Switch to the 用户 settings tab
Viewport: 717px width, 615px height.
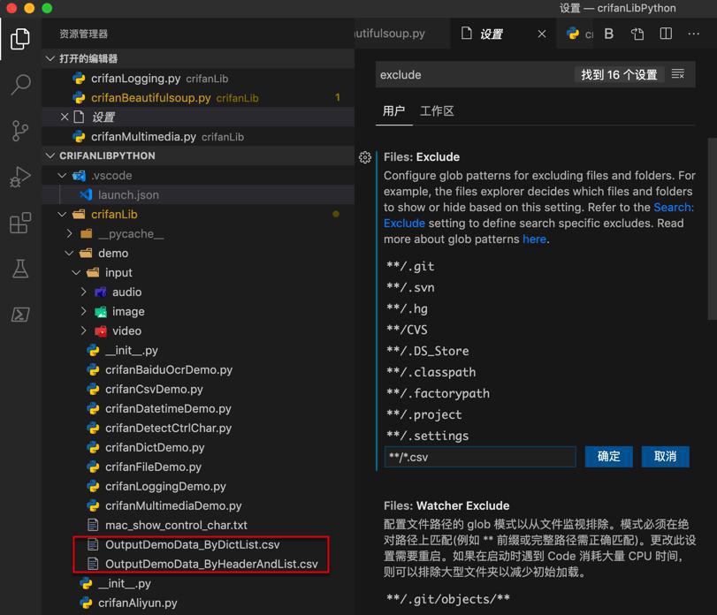393,111
